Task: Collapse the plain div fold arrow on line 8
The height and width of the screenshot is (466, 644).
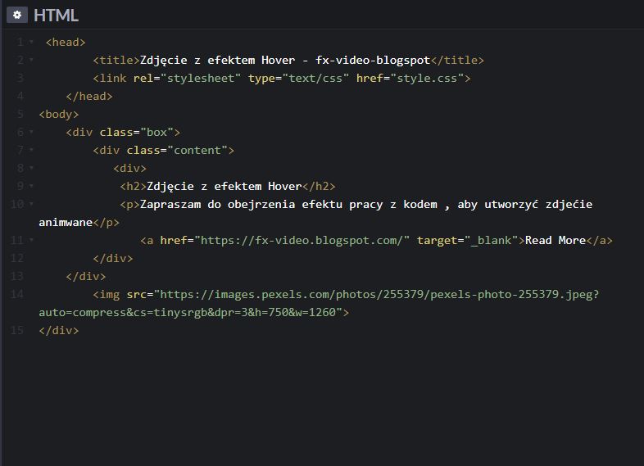Action: tap(31, 168)
